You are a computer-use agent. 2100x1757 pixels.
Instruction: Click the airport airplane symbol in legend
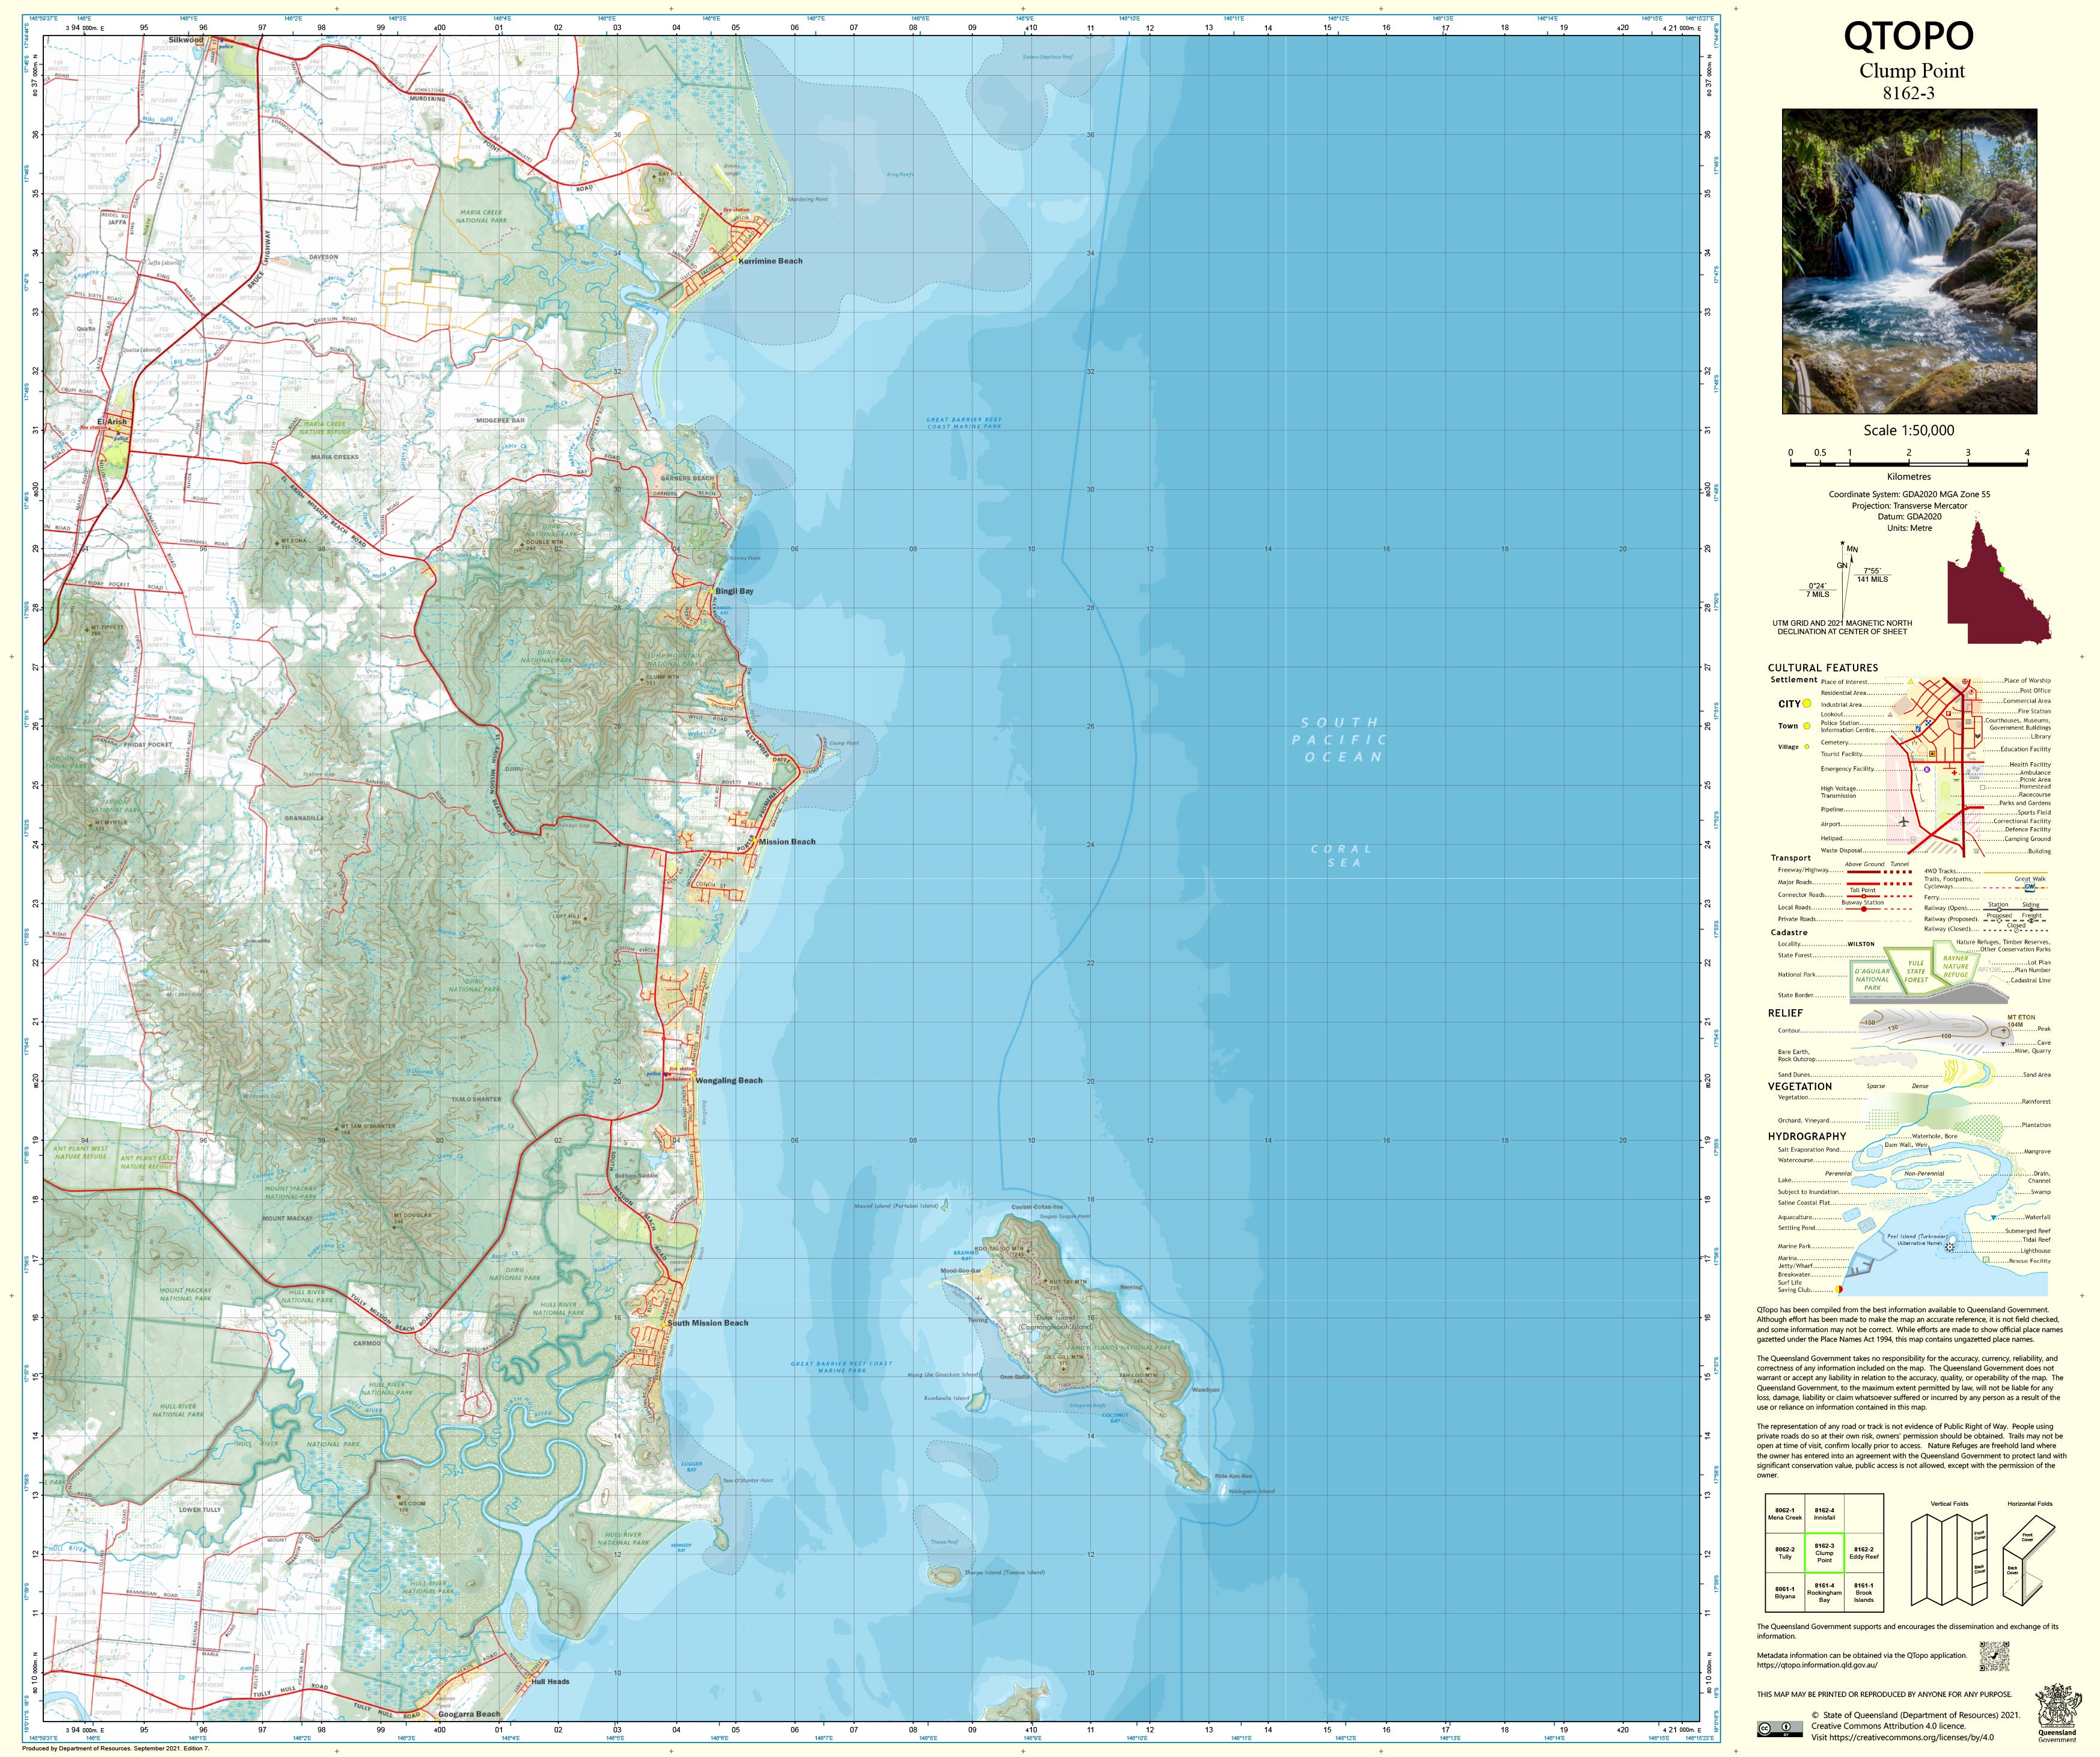click(1903, 822)
